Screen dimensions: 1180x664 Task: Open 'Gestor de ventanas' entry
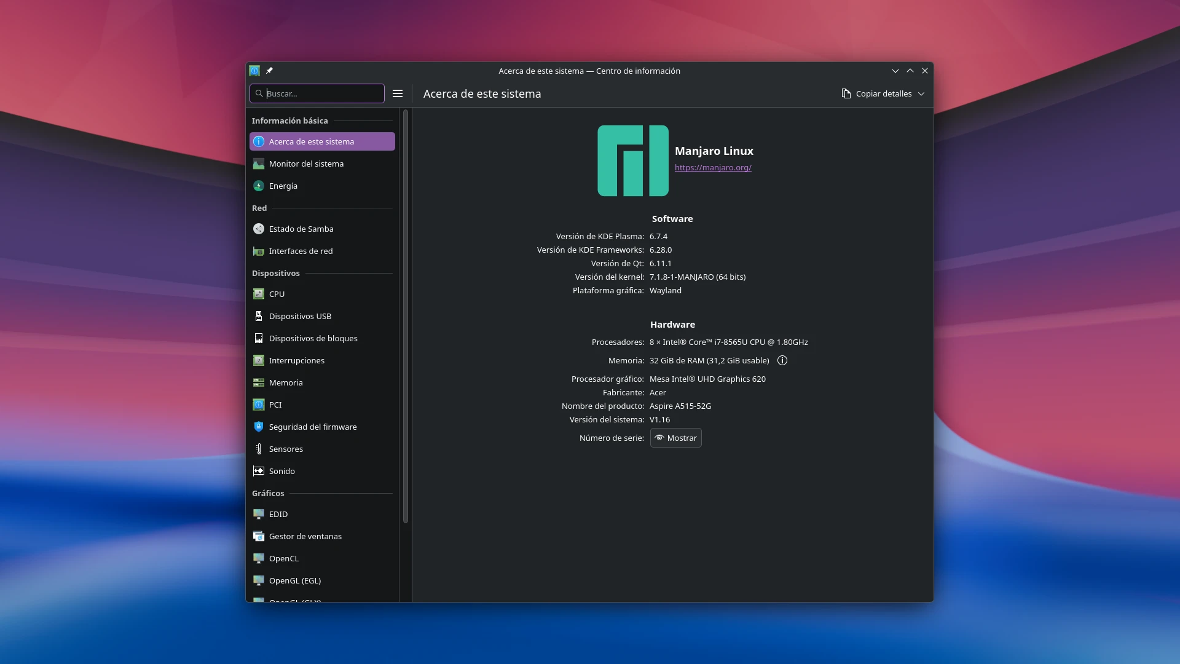pos(322,536)
